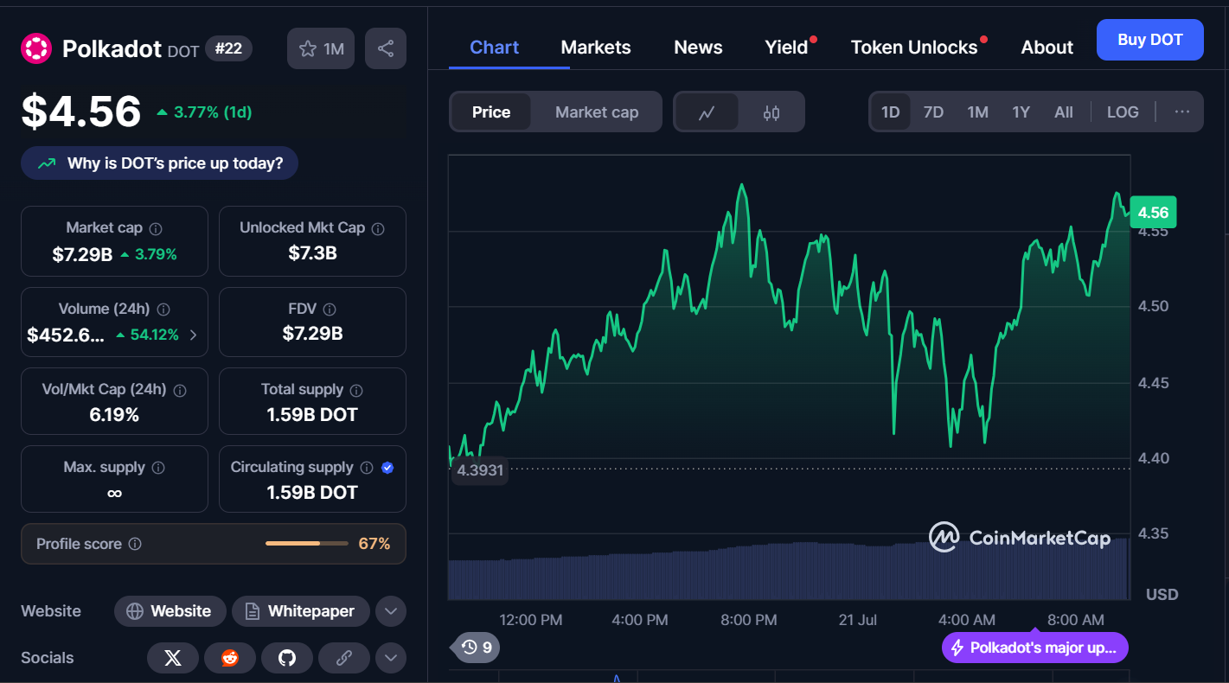Expand more Socials links chevron
The image size is (1229, 683).
(390, 658)
